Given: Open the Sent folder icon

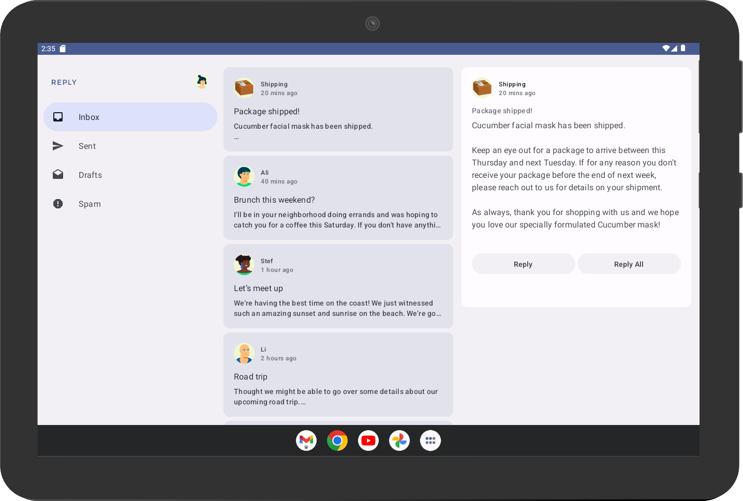Looking at the screenshot, I should point(58,146).
